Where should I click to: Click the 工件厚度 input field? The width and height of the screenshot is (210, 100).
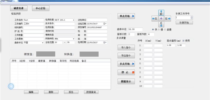tap(34, 39)
